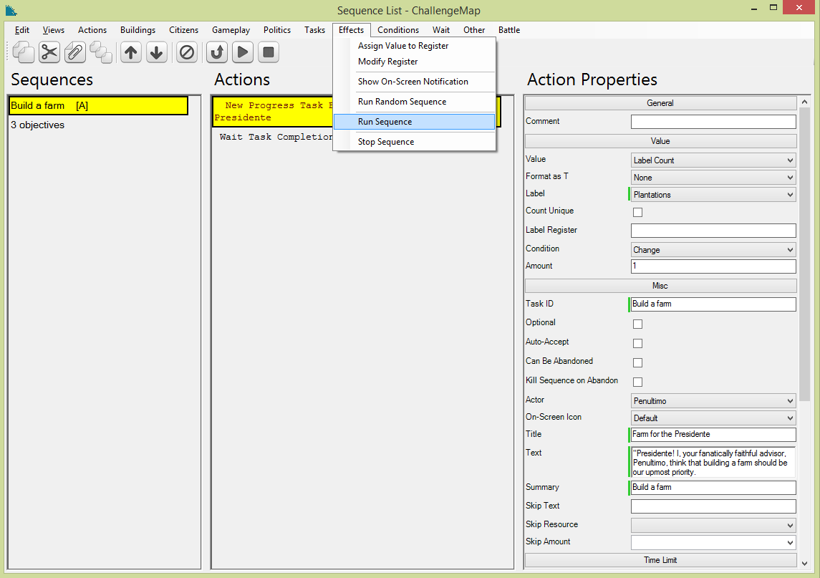Image resolution: width=820 pixels, height=578 pixels.
Task: Open the Skip Resource dropdown
Action: coord(713,526)
